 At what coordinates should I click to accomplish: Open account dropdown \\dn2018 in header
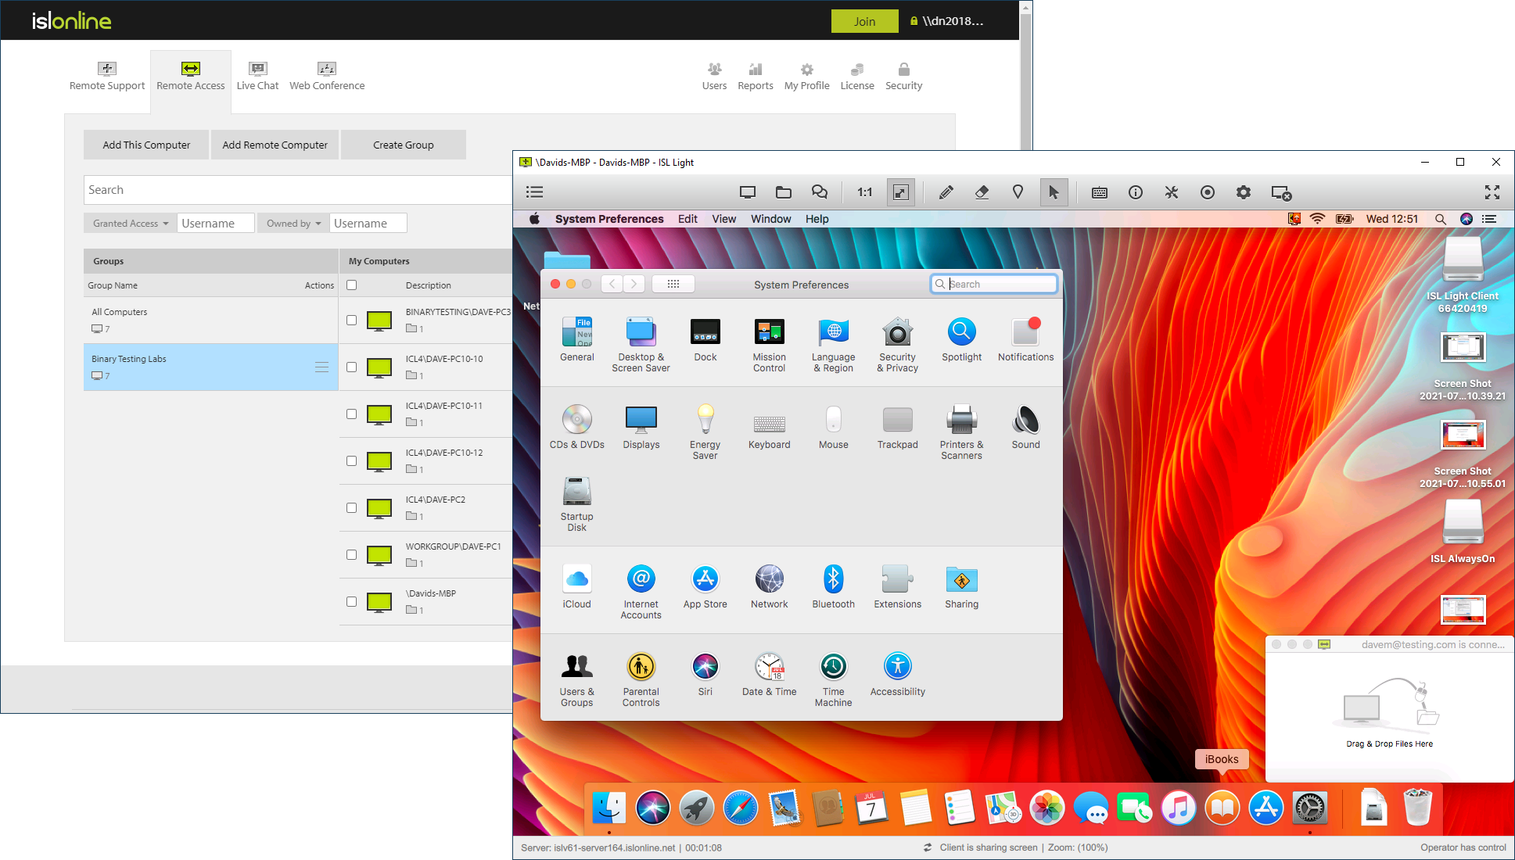point(947,21)
